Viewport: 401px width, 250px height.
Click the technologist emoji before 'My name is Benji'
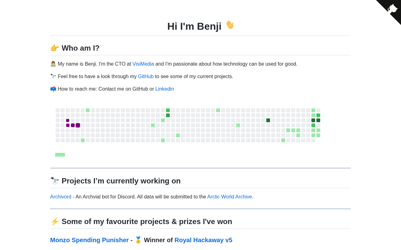click(53, 64)
